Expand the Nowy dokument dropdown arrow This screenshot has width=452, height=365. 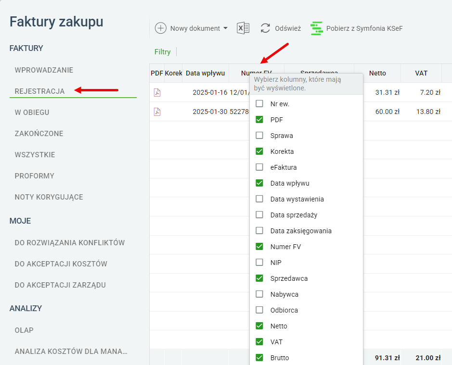[225, 28]
